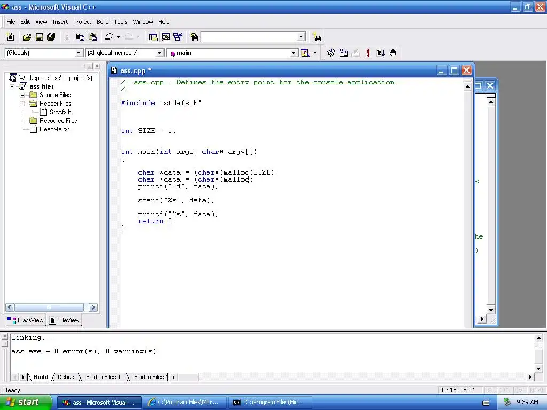Open the View menu

41,22
